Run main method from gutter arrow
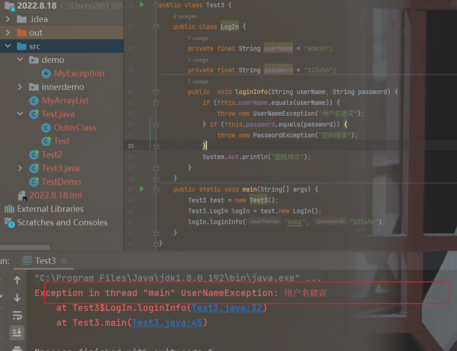The height and width of the screenshot is (351, 457). (141, 189)
